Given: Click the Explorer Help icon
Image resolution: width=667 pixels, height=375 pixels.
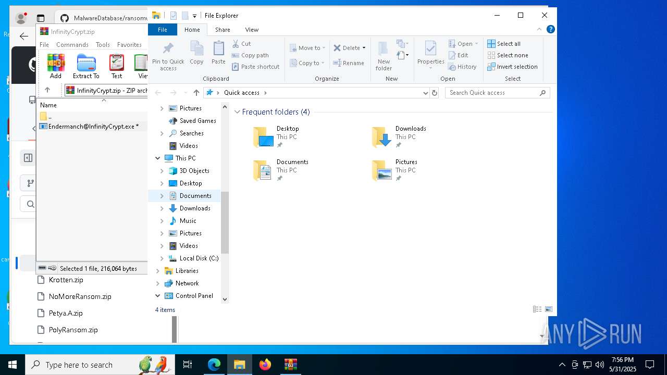Looking at the screenshot, I should [x=550, y=29].
